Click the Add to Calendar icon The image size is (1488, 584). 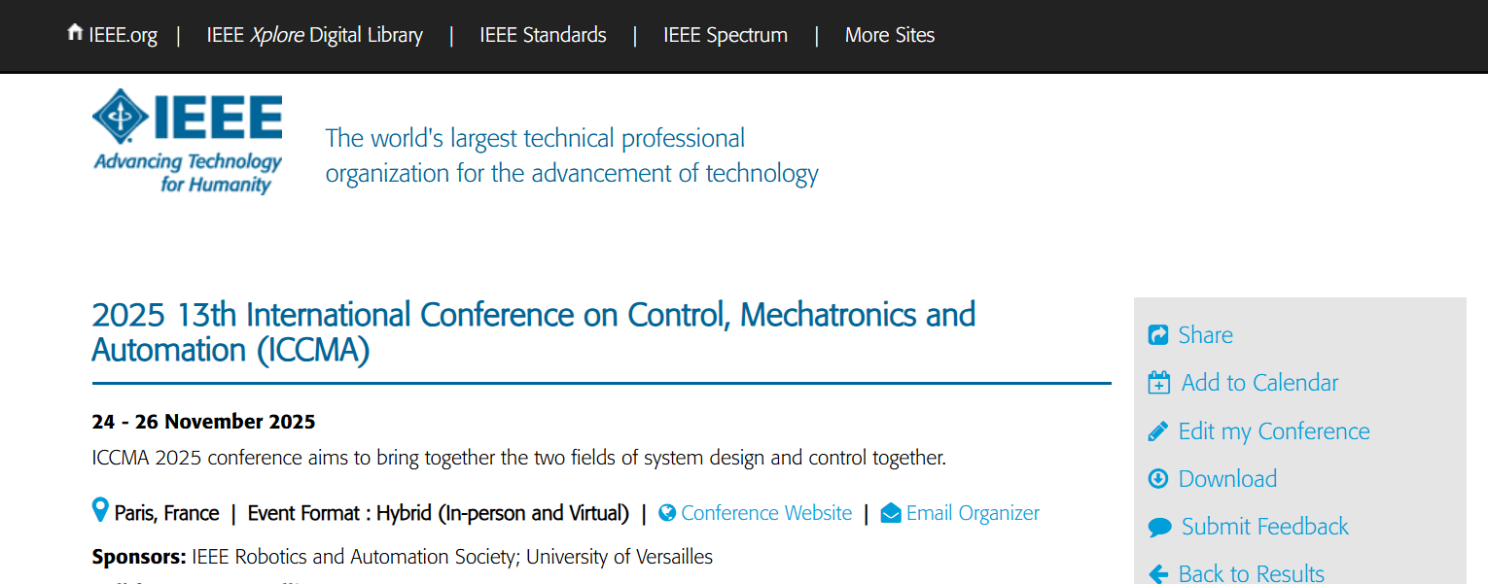tap(1159, 383)
